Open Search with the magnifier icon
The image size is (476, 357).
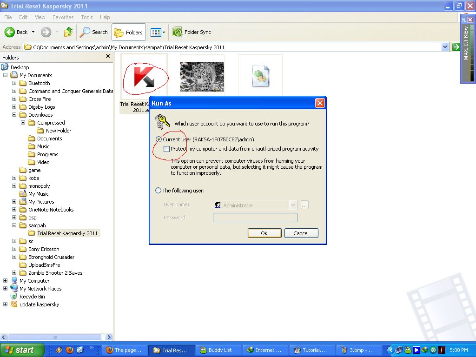[x=85, y=32]
